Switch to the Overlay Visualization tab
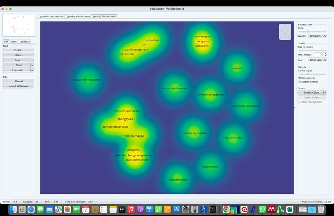Image resolution: width=334 pixels, height=216 pixels. point(78,17)
